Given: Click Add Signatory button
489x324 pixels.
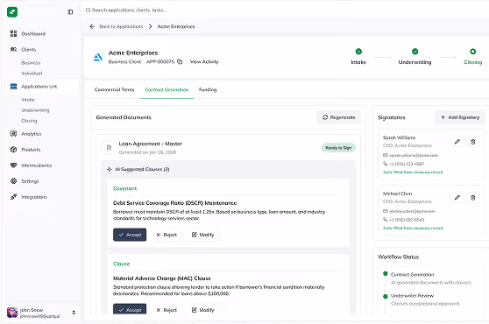Looking at the screenshot, I should (460, 117).
